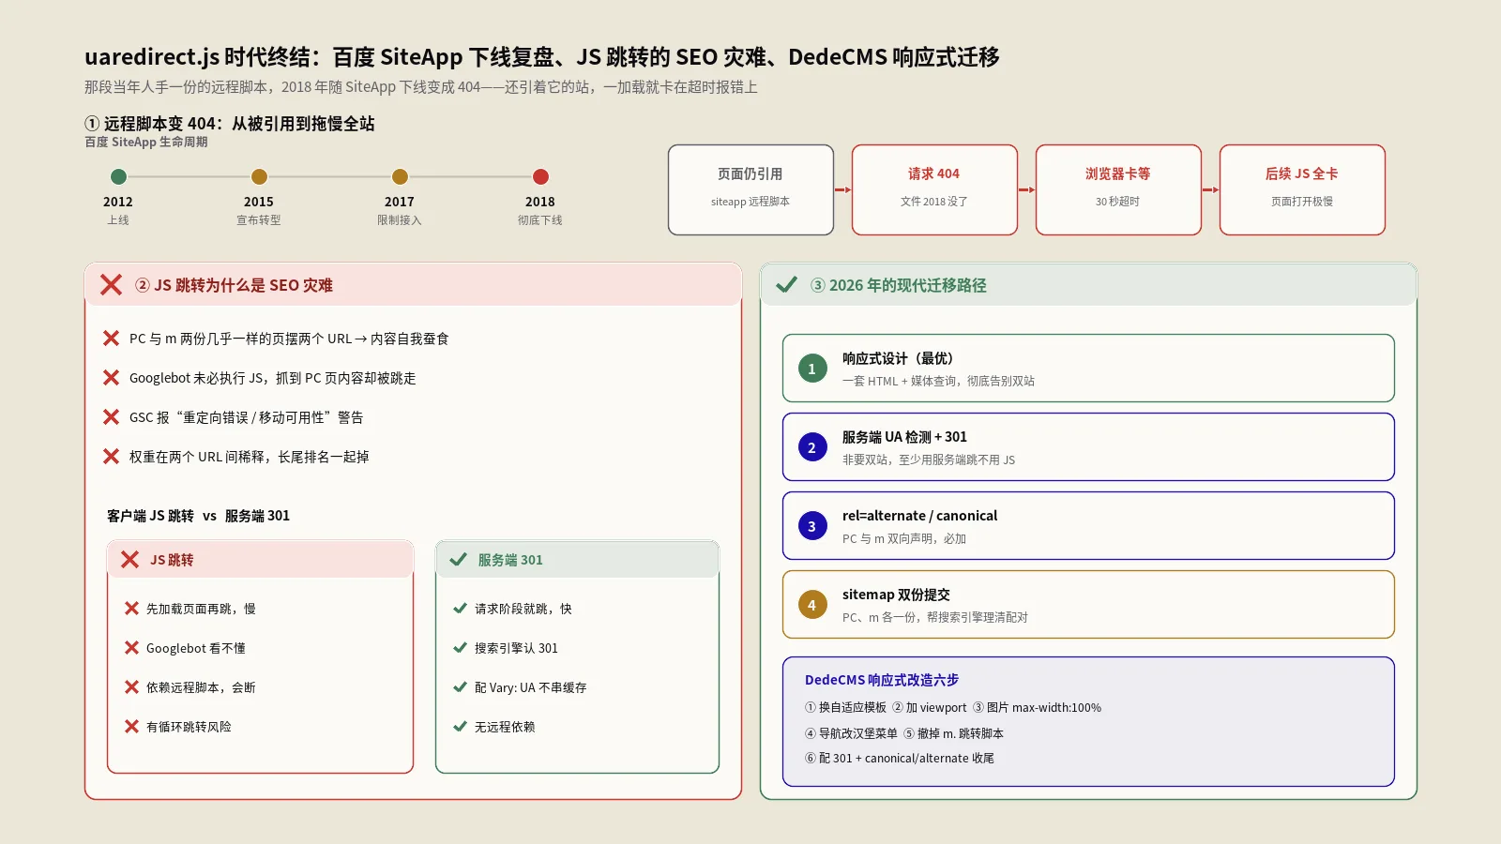Click the 远程脚本变 404 section heading
The image size is (1501, 844).
[x=230, y=124]
